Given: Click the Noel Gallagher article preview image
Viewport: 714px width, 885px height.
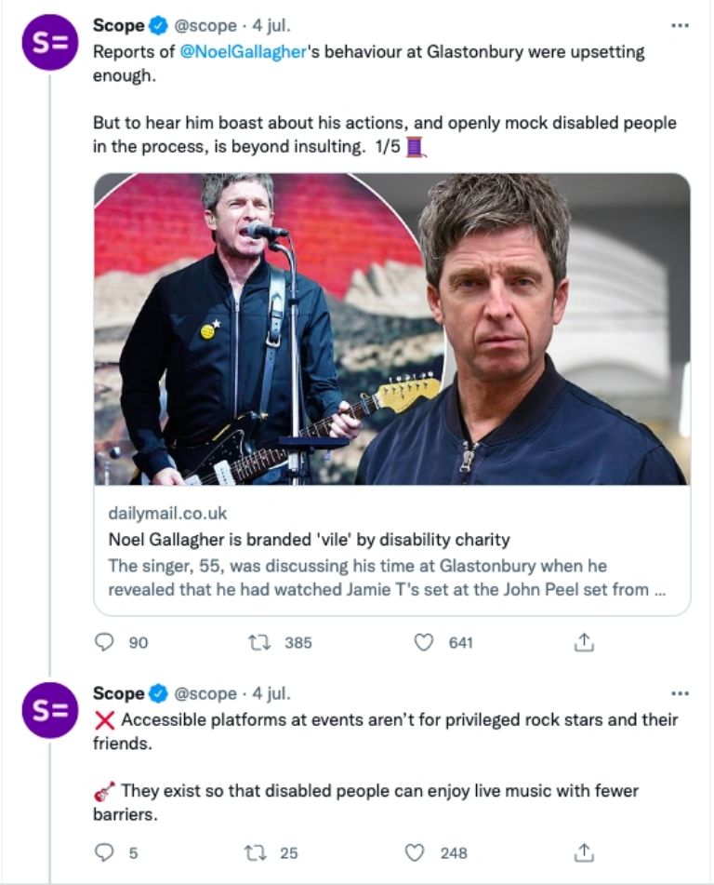Looking at the screenshot, I should click(391, 329).
